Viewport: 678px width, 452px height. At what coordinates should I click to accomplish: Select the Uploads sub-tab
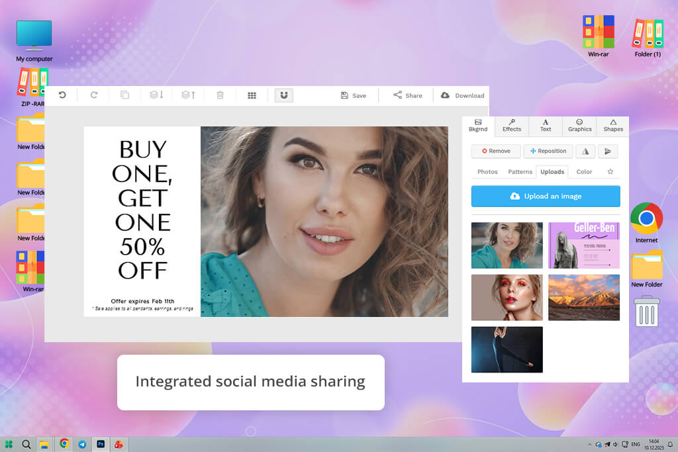coord(552,171)
